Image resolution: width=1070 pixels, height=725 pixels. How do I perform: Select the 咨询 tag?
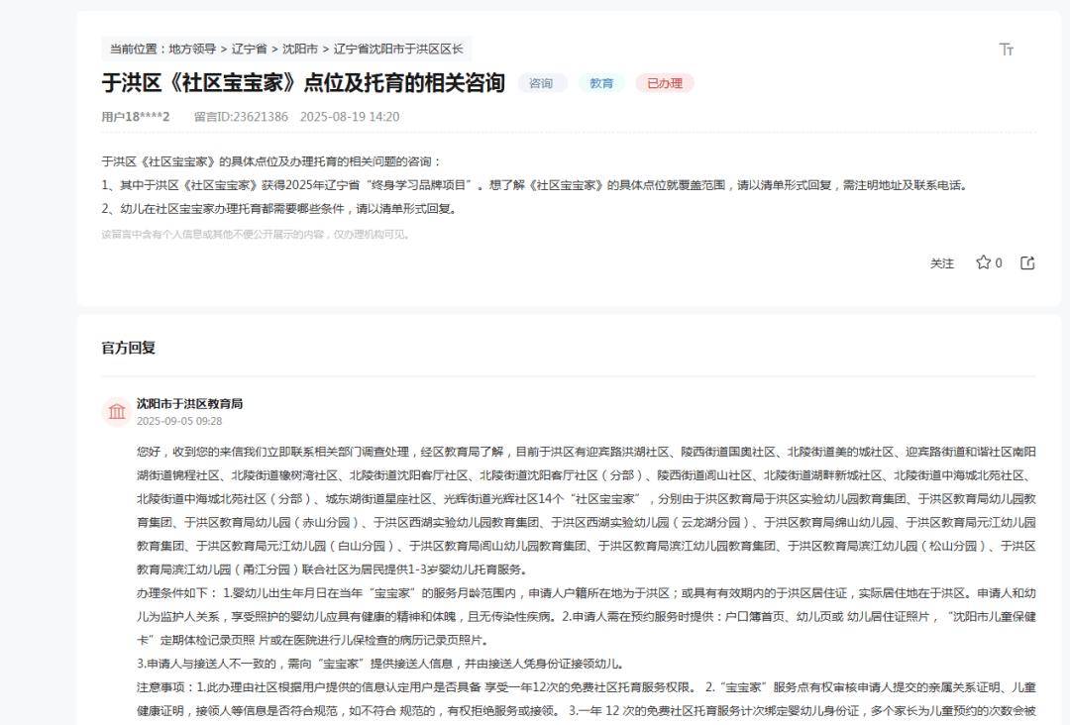click(541, 83)
